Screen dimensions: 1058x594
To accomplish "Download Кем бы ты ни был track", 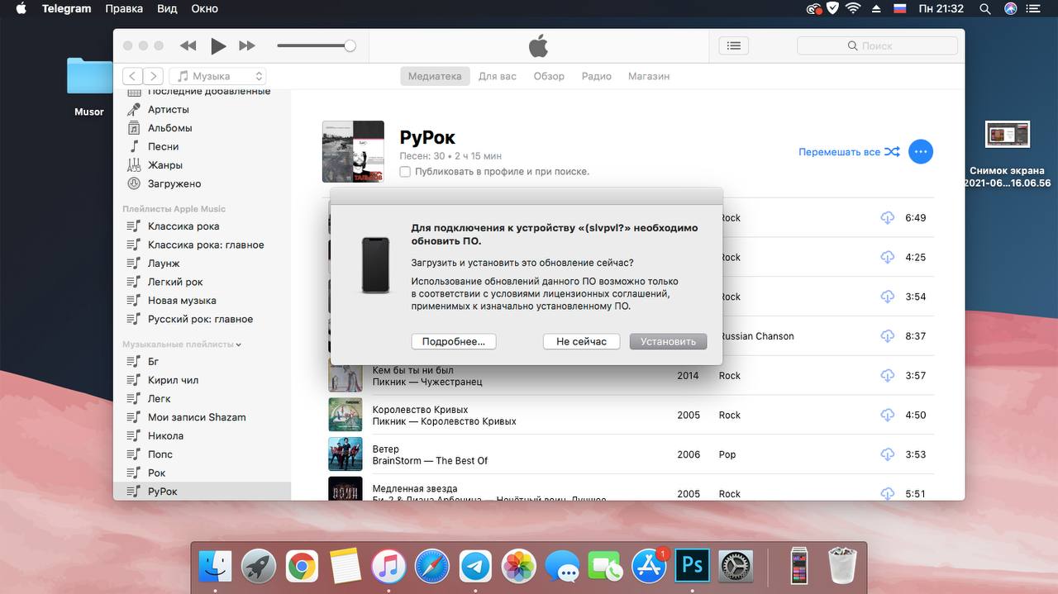I will click(x=887, y=376).
